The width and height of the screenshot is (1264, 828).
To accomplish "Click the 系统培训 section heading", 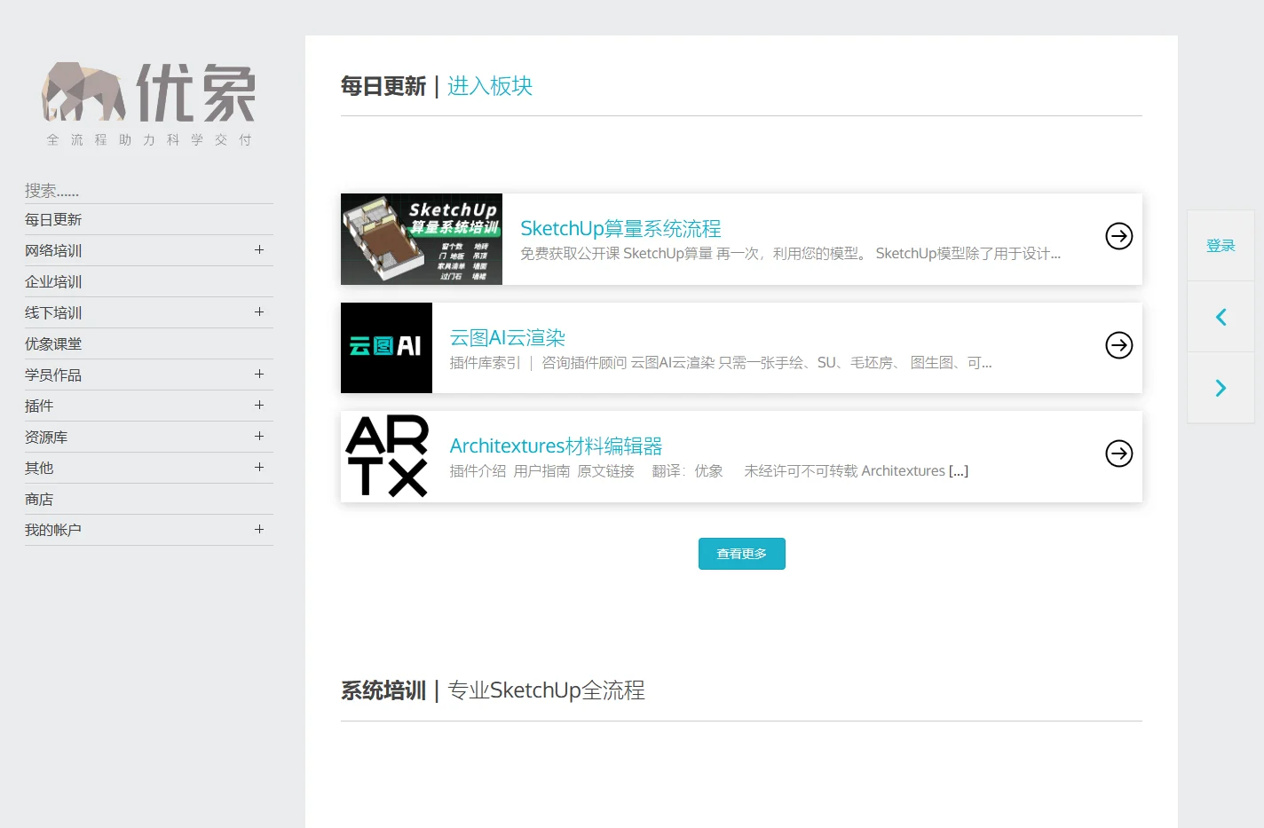I will point(383,690).
